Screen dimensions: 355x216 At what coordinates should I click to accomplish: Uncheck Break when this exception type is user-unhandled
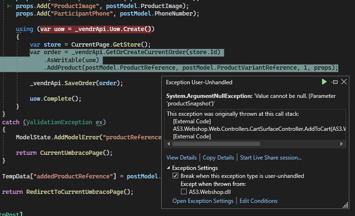(x=175, y=176)
